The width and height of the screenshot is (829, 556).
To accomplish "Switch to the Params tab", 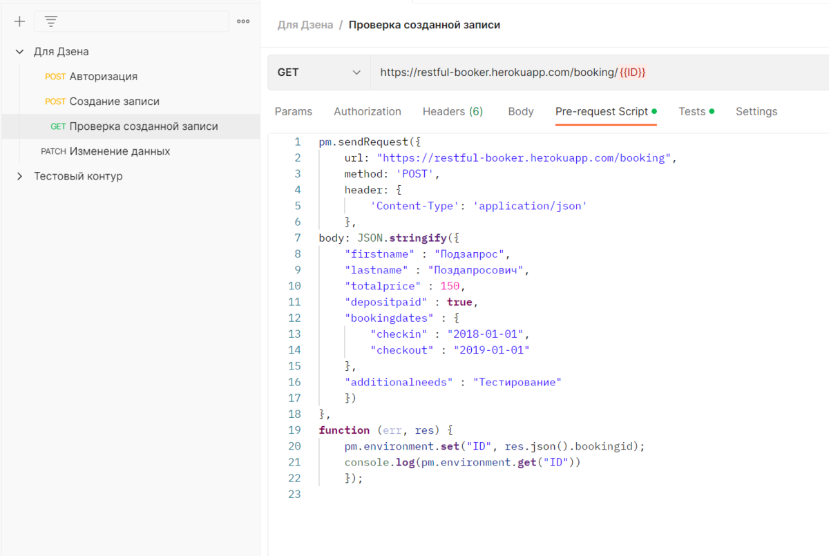I will [x=294, y=112].
